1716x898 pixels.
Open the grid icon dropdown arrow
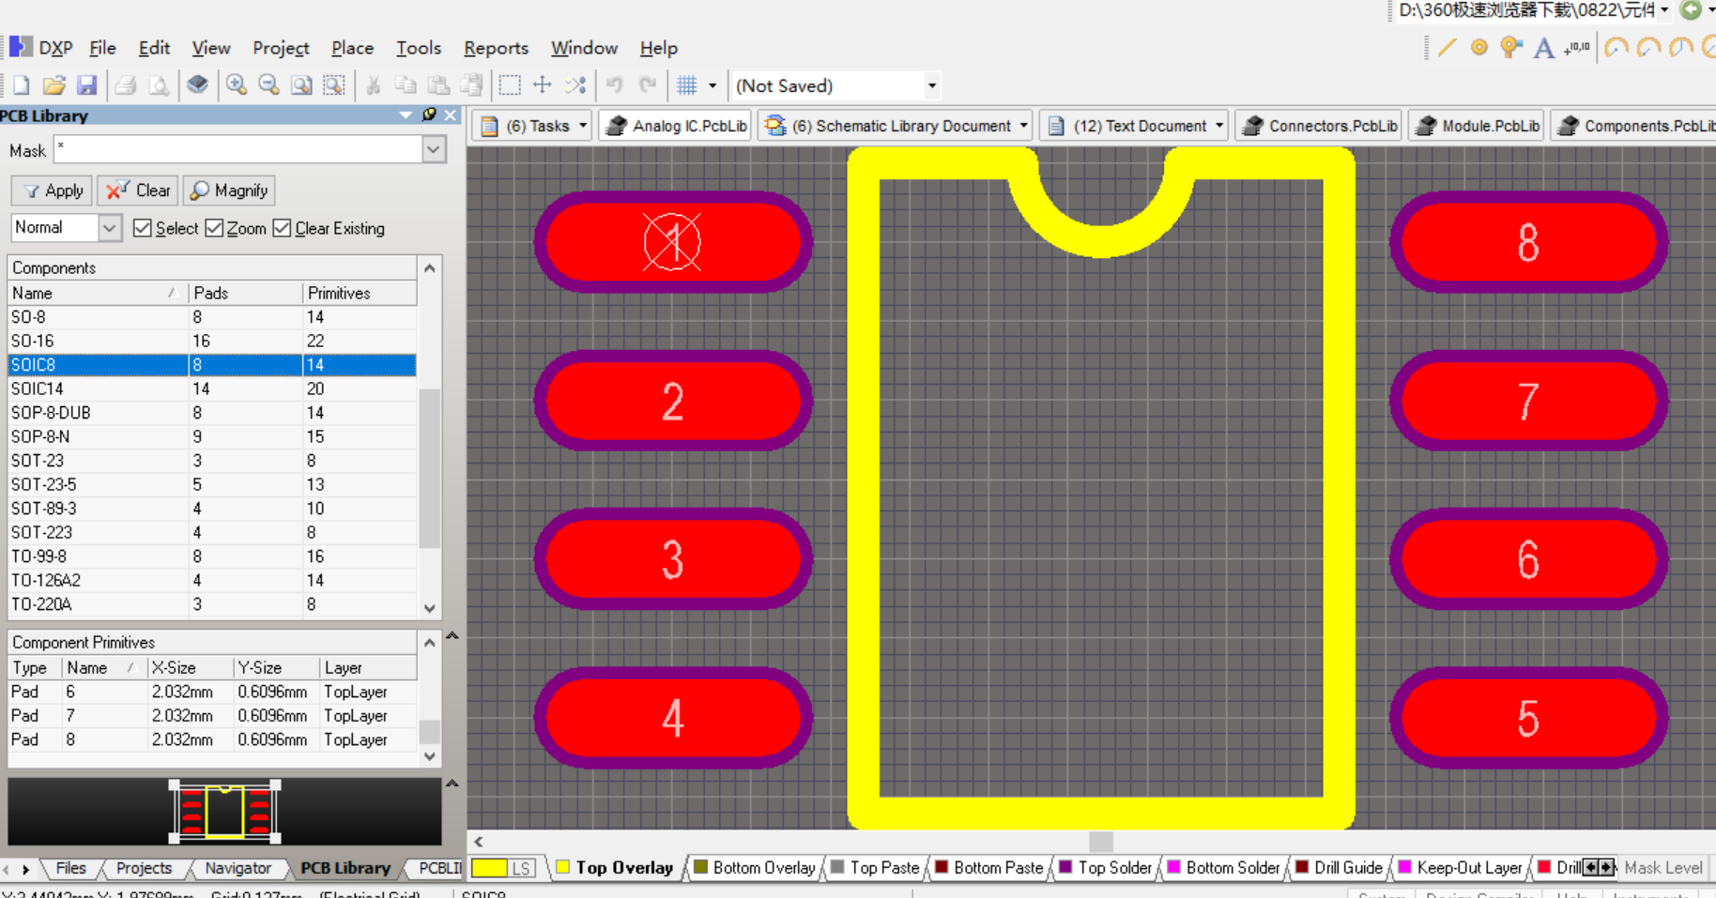[x=712, y=85]
